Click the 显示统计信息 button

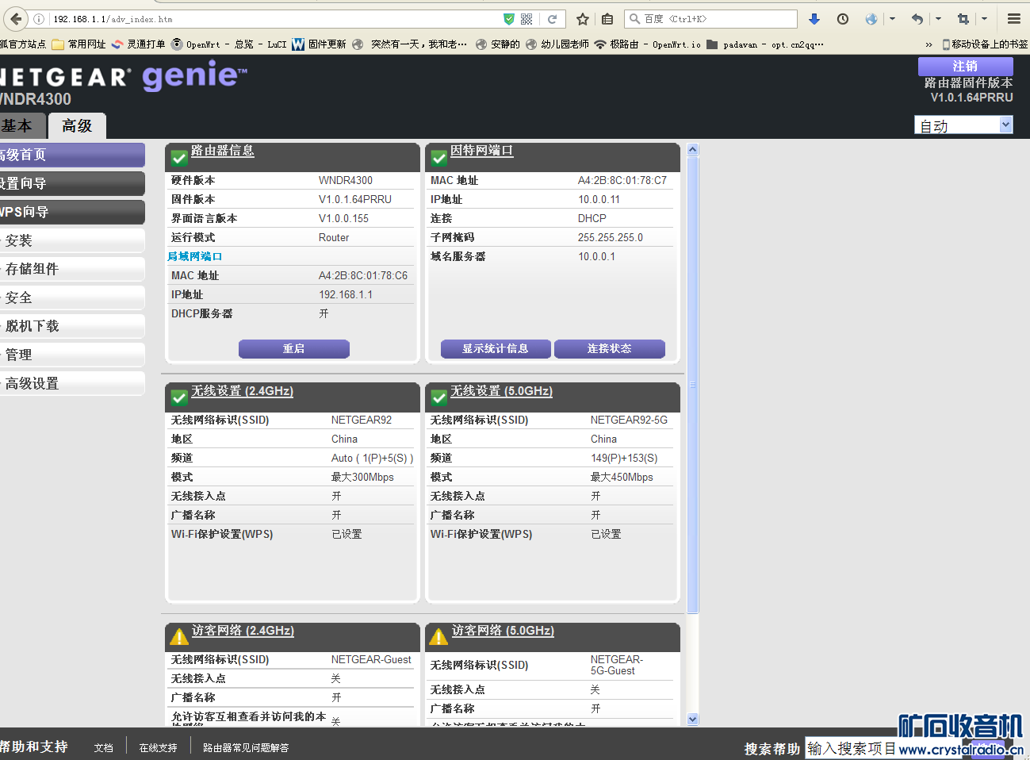click(x=496, y=348)
